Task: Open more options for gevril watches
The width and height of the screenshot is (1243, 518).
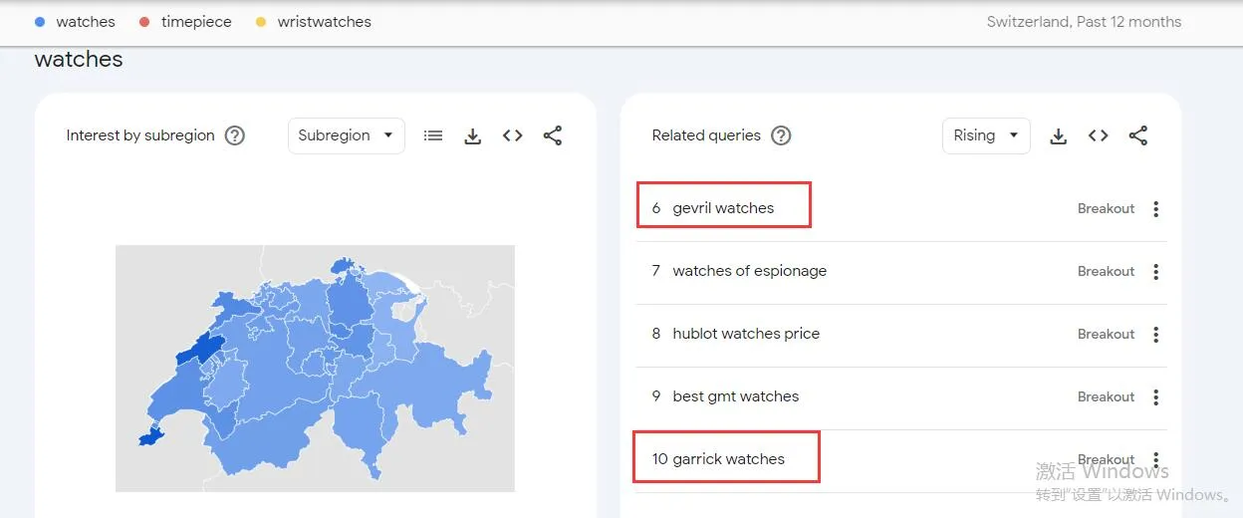Action: pyautogui.click(x=1156, y=209)
